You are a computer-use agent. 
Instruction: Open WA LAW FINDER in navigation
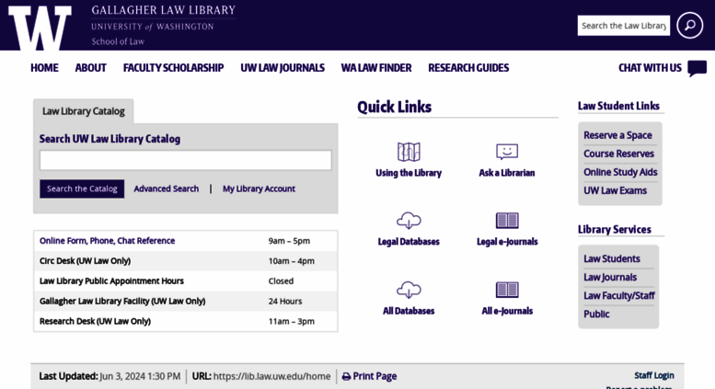[x=376, y=68]
